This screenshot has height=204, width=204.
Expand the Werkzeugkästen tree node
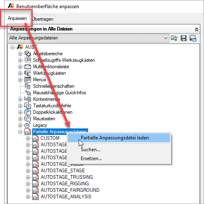[x=20, y=73]
